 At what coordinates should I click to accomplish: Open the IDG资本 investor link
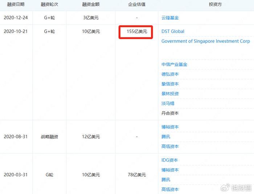(x=169, y=160)
